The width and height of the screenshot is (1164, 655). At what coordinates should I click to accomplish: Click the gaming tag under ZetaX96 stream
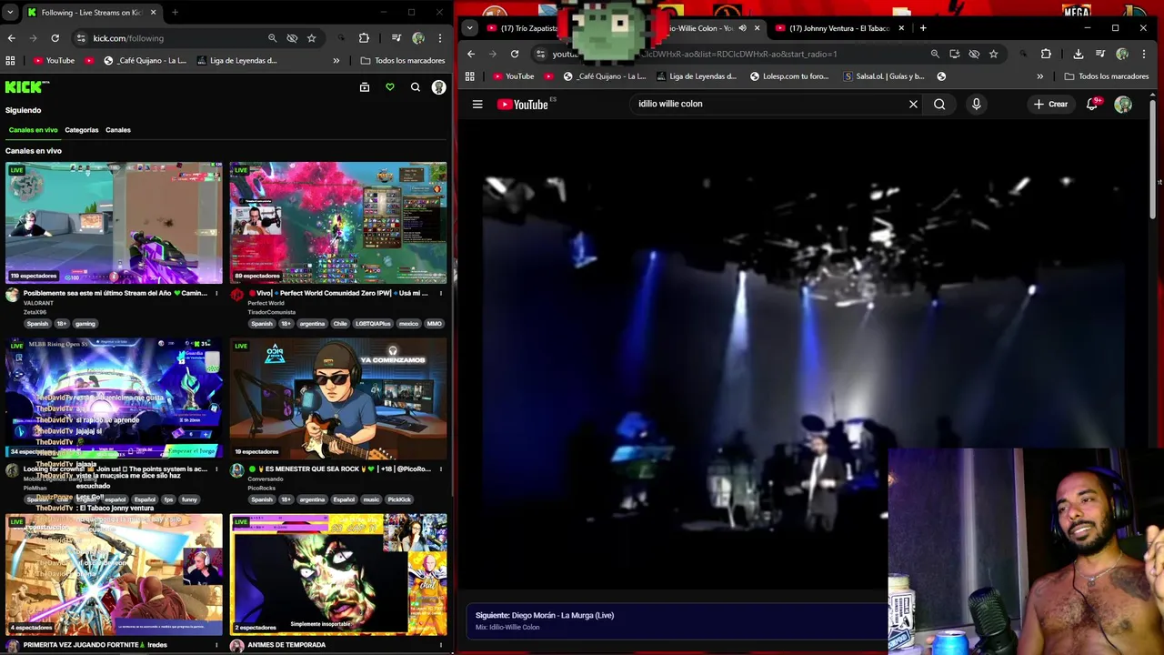point(85,324)
